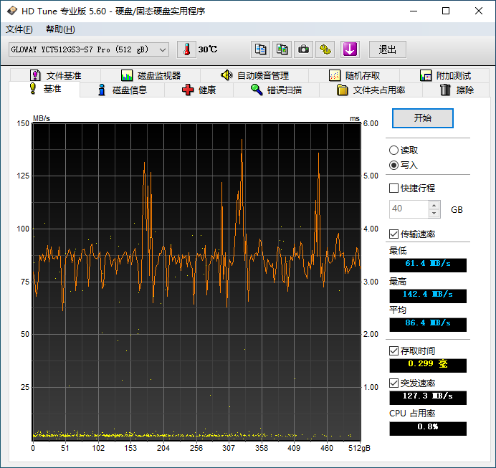The image size is (496, 468).
Task: Open the 附加测试 tab
Action: coord(445,75)
